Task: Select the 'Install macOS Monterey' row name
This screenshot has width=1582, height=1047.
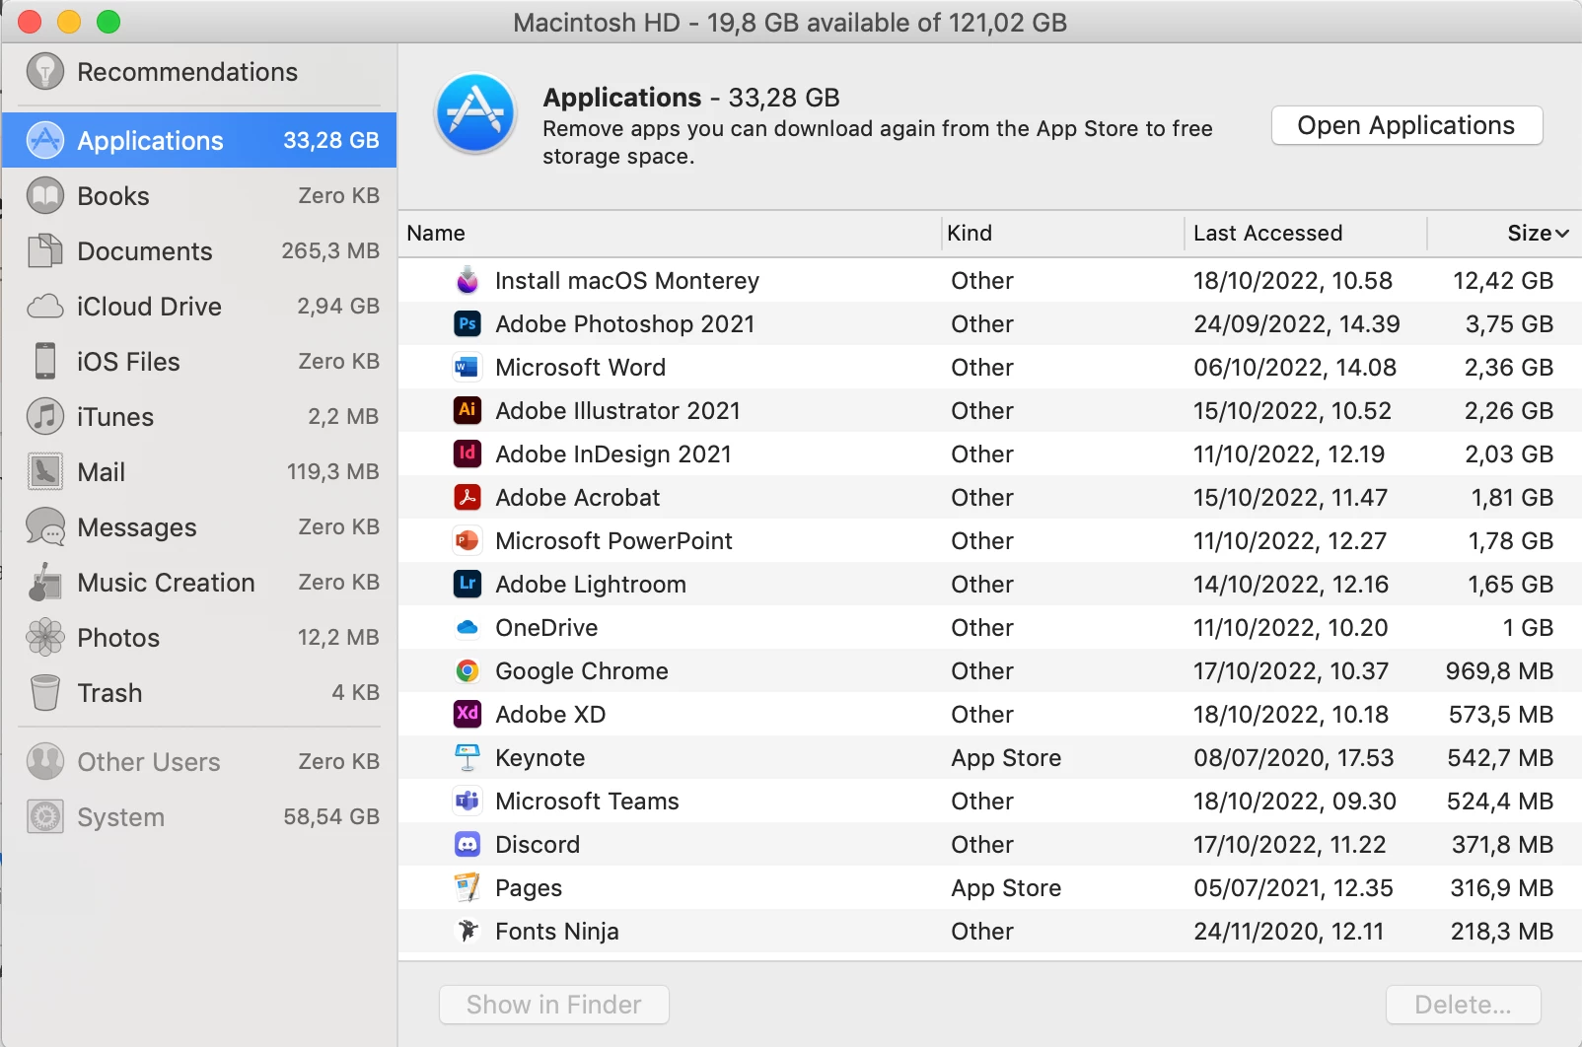Action: pyautogui.click(x=627, y=281)
